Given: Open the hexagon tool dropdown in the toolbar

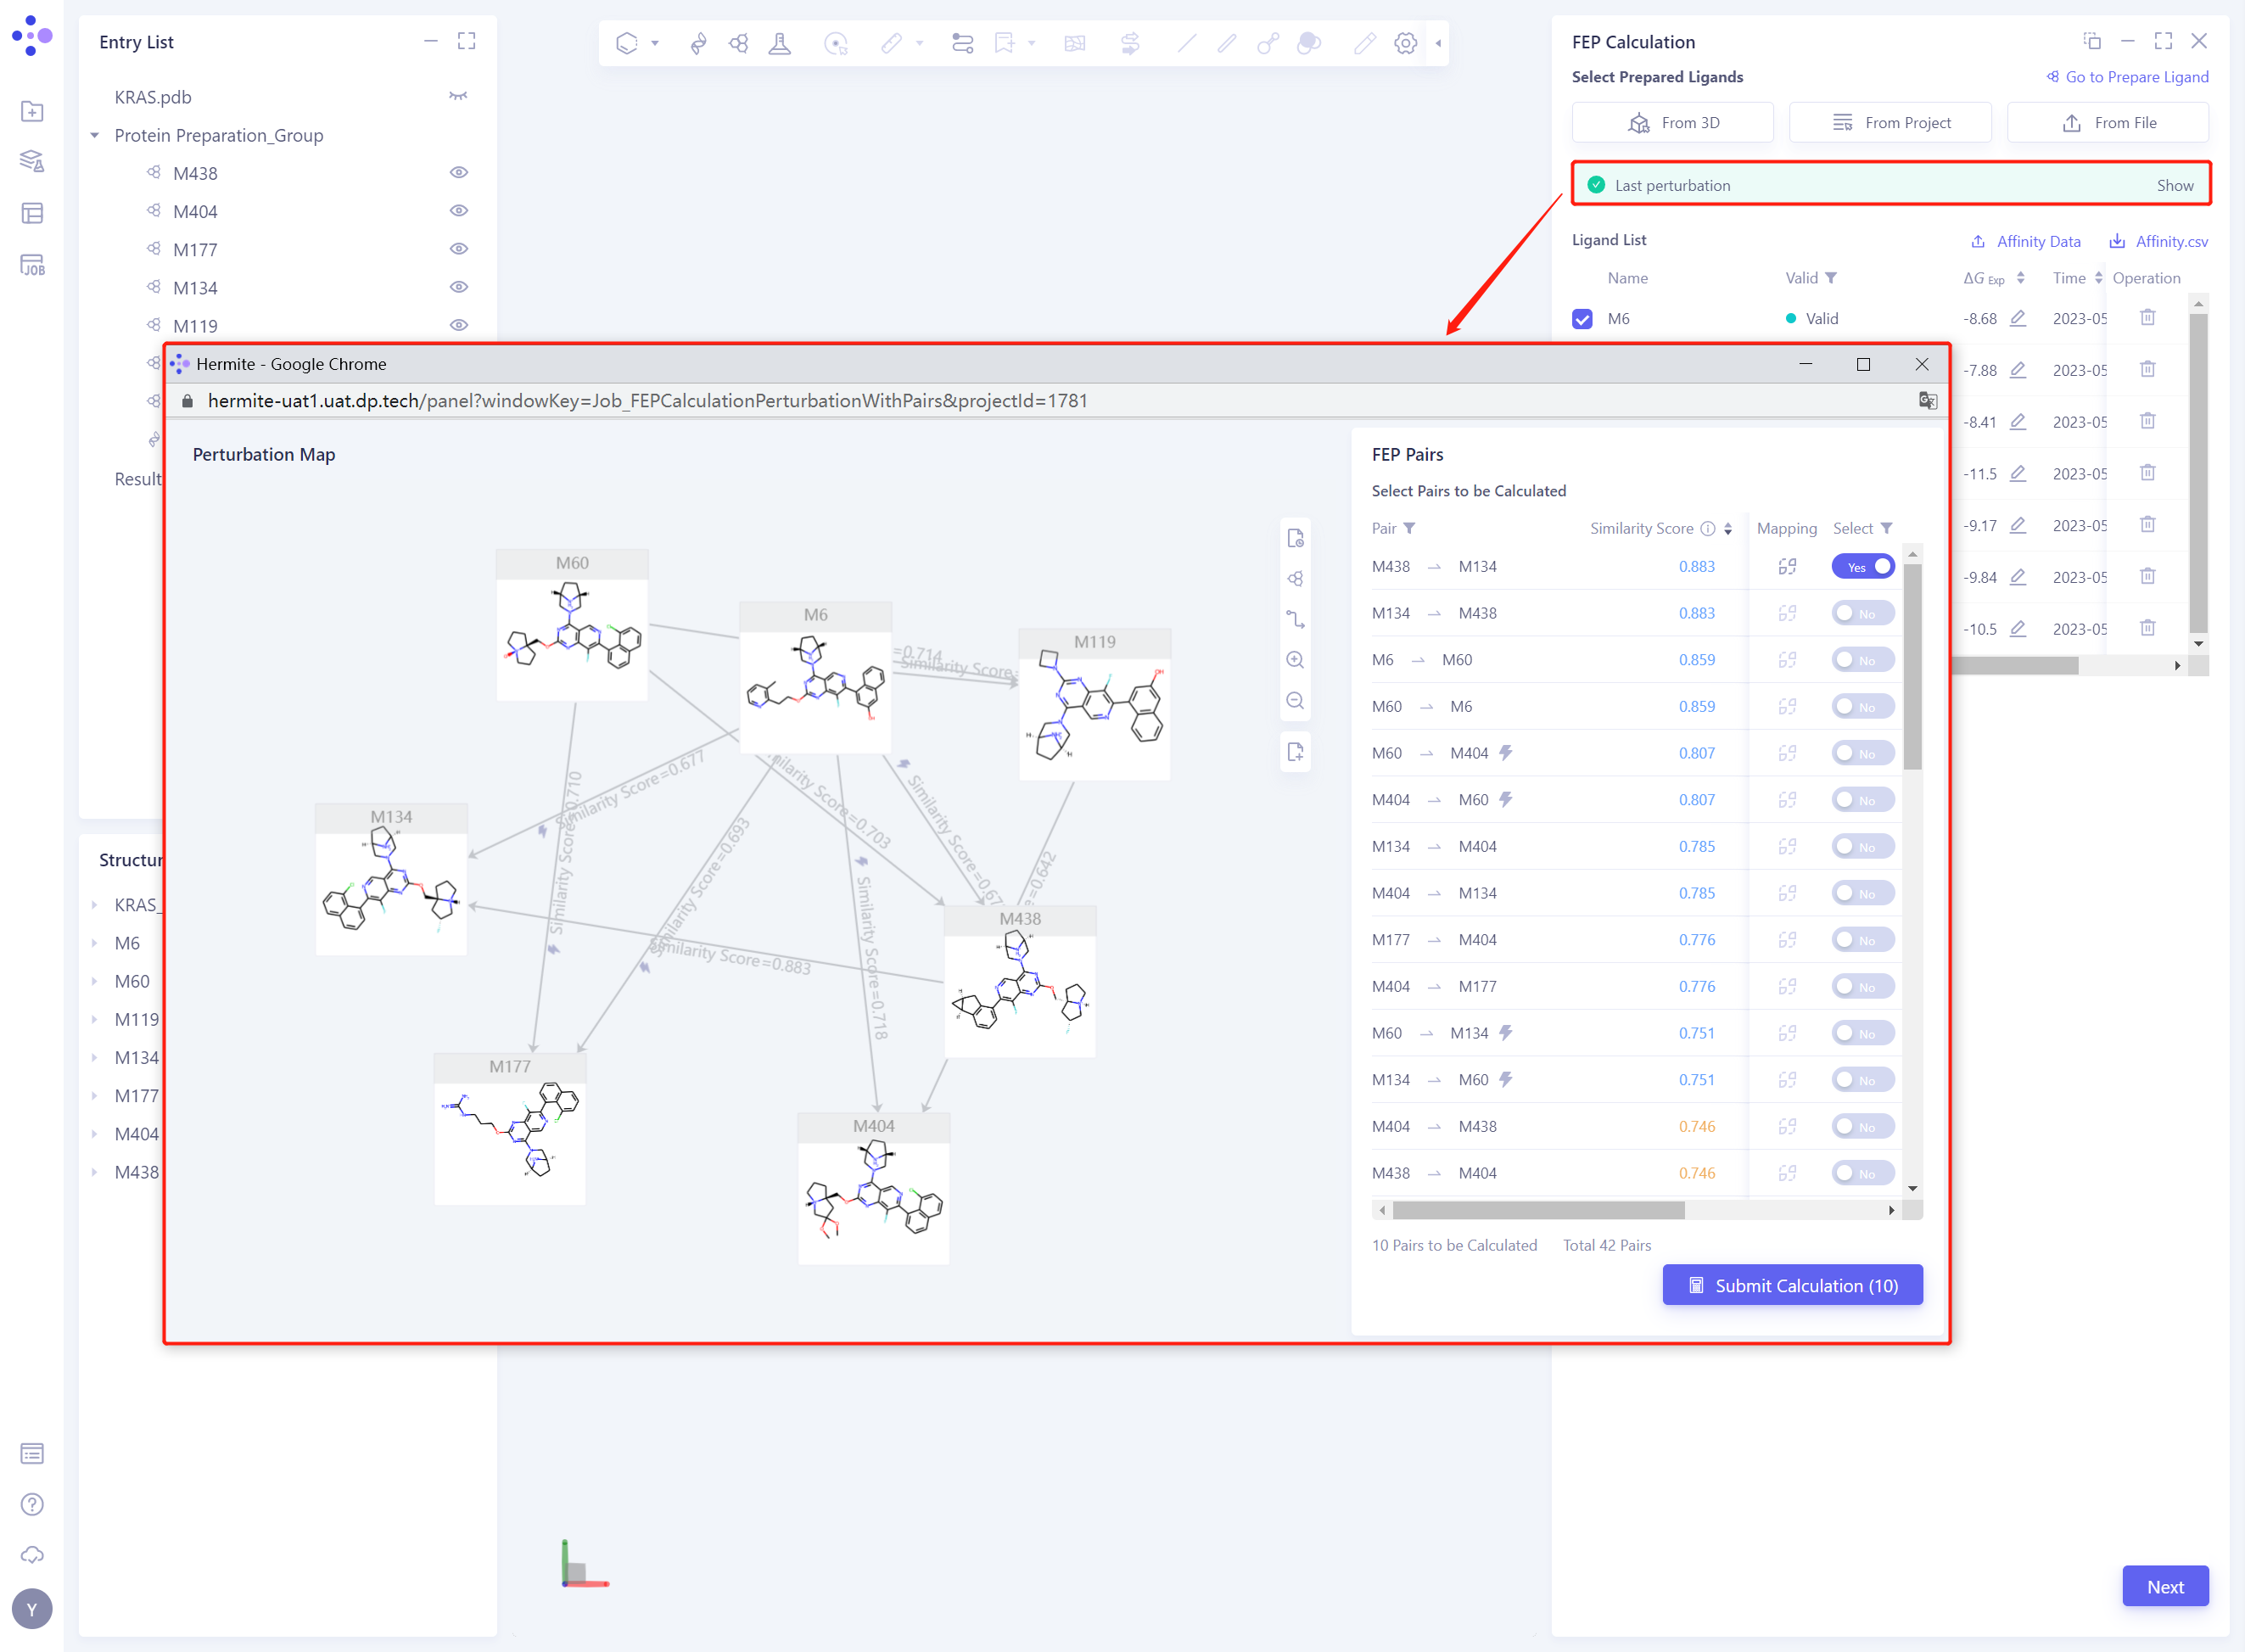Looking at the screenshot, I should pos(655,43).
